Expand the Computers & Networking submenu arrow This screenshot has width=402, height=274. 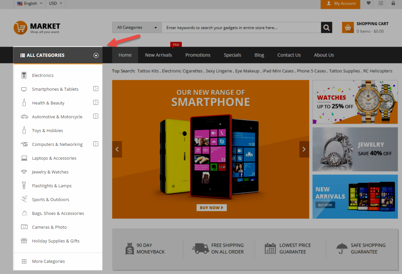click(96, 144)
